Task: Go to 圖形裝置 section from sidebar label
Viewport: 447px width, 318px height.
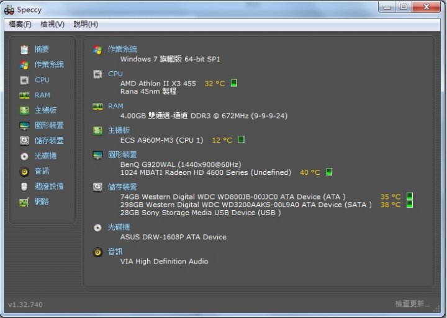Action: click(49, 125)
